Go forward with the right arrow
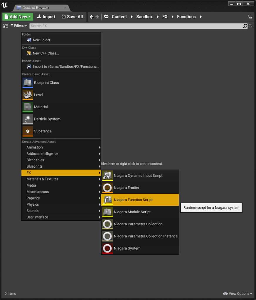This screenshot has width=256, height=300. coord(97,17)
